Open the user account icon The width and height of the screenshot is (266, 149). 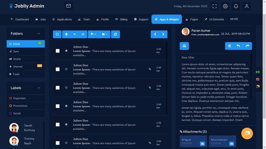click(246, 6)
